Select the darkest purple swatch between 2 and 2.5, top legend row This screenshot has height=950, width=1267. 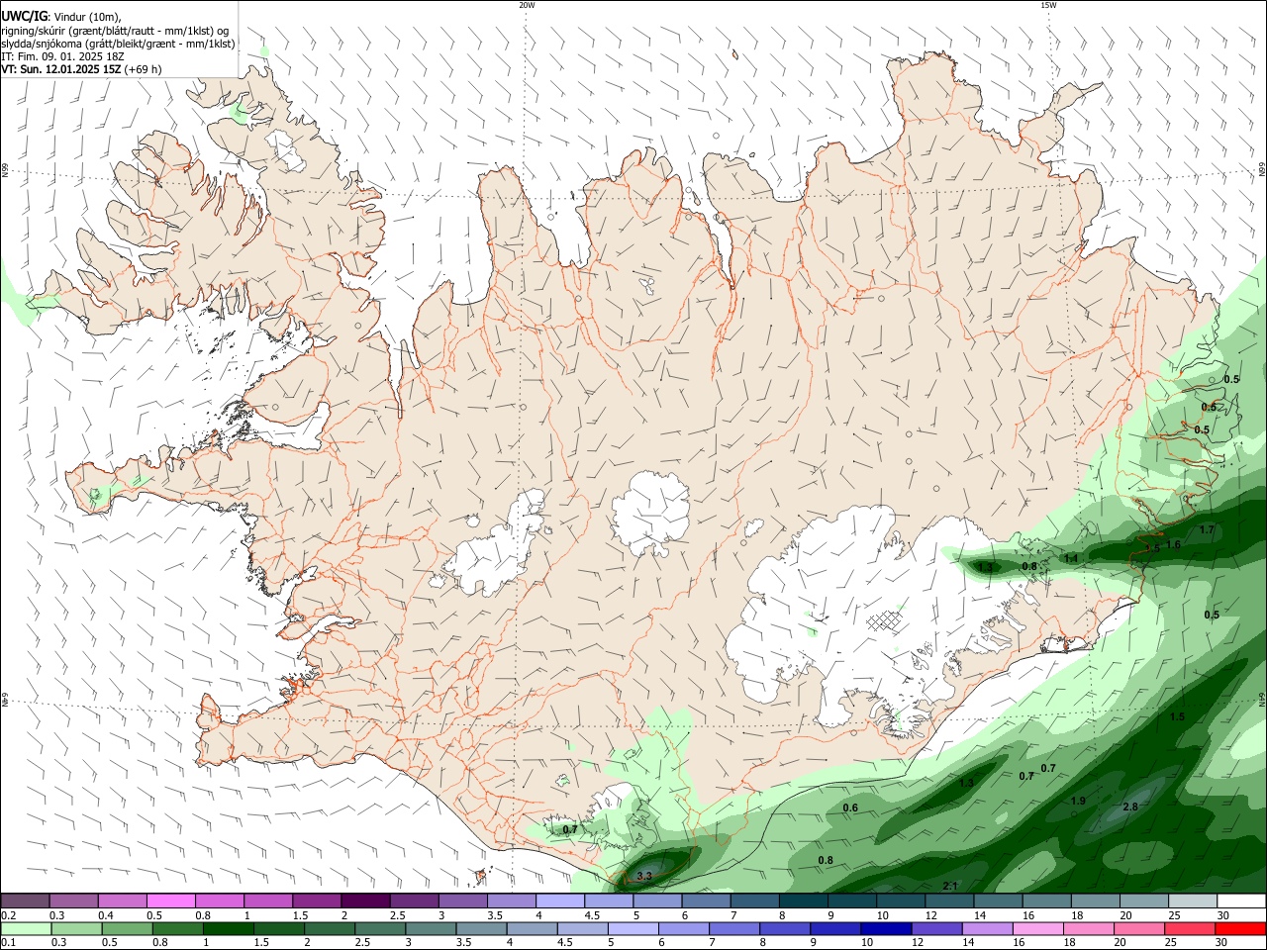tap(364, 901)
